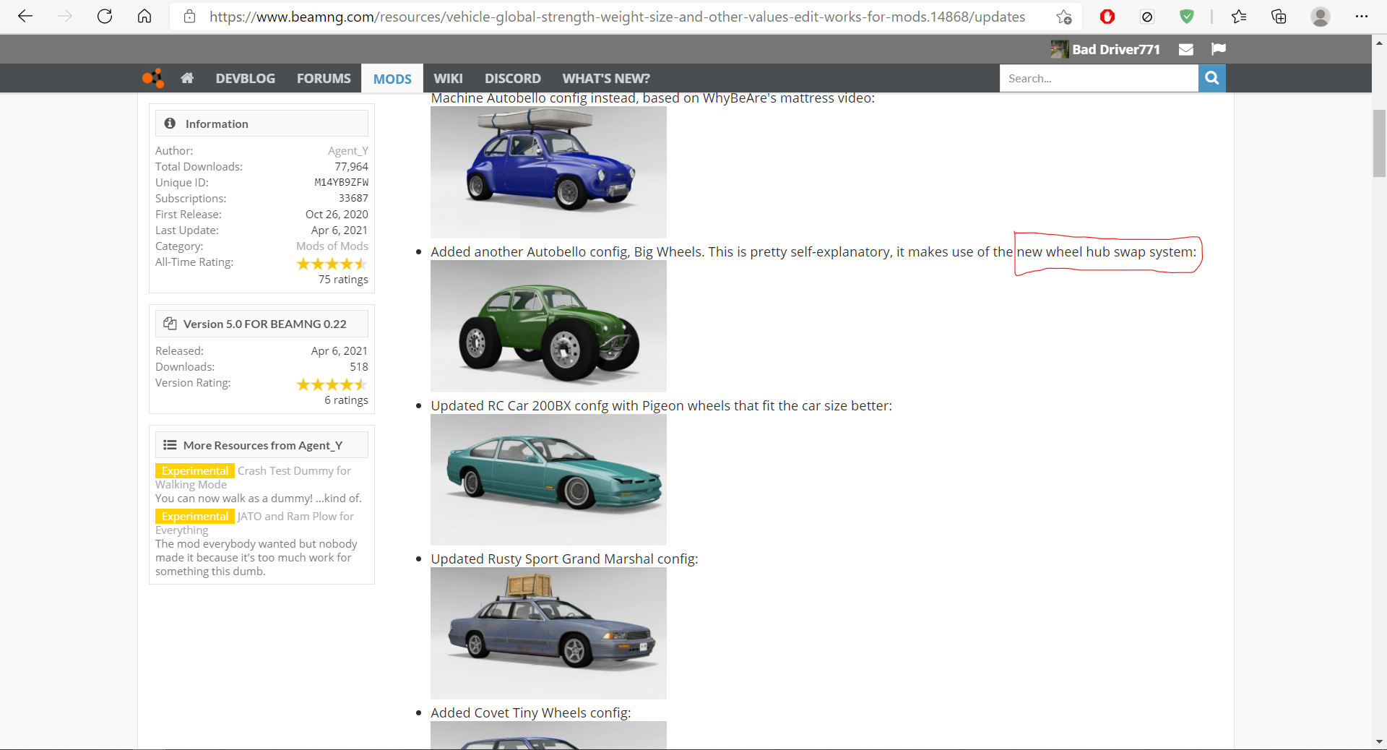Click the BeamNG orange logo
Screen dimensions: 1387x750
[153, 78]
